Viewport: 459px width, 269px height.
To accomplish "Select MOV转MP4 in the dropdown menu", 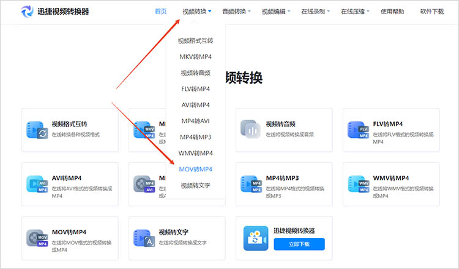I will click(196, 169).
